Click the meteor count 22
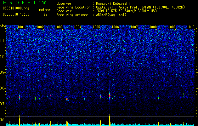The width and height of the screenshot is (198, 126). tap(46, 14)
